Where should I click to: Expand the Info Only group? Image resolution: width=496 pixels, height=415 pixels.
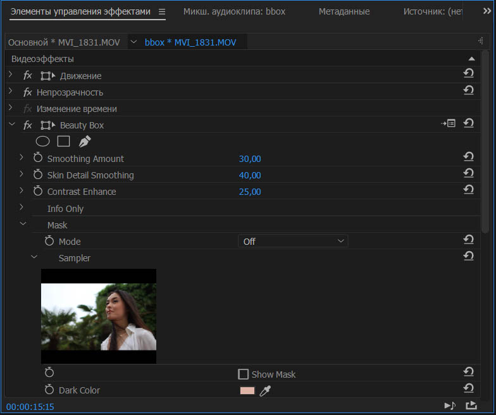(x=22, y=207)
